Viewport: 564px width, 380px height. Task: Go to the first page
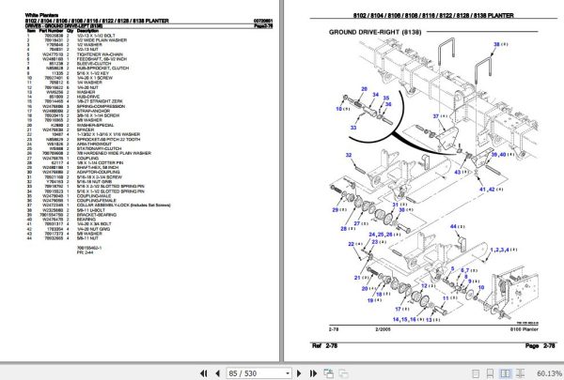click(203, 373)
